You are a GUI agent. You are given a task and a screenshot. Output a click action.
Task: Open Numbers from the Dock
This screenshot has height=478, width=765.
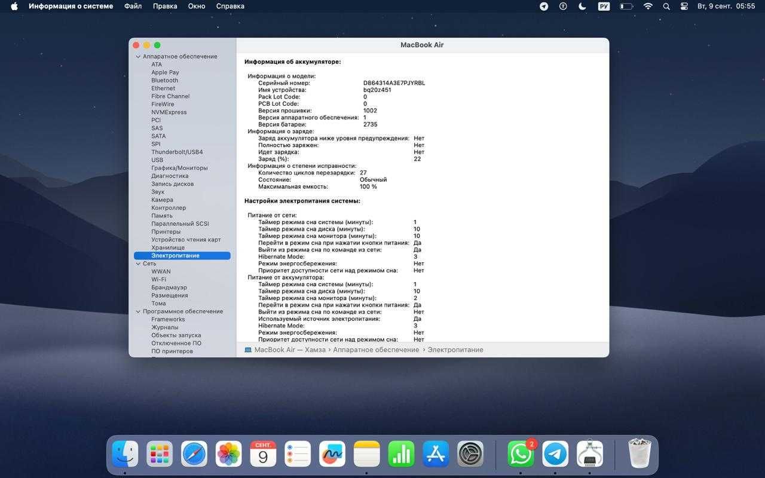(402, 454)
